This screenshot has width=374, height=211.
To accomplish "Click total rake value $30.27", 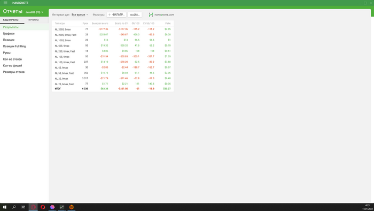I will click(167, 89).
